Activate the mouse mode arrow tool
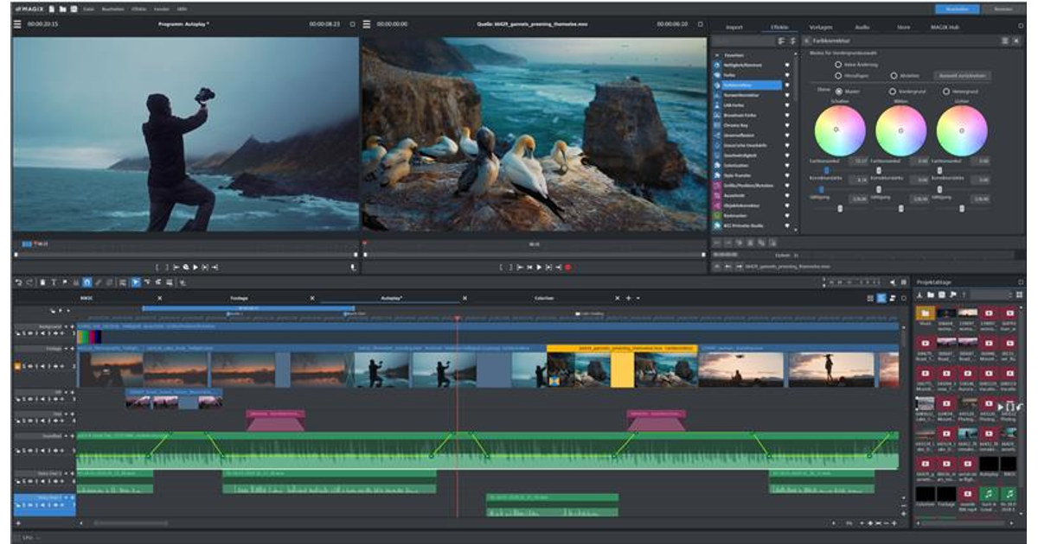The image size is (1038, 544). (x=135, y=282)
